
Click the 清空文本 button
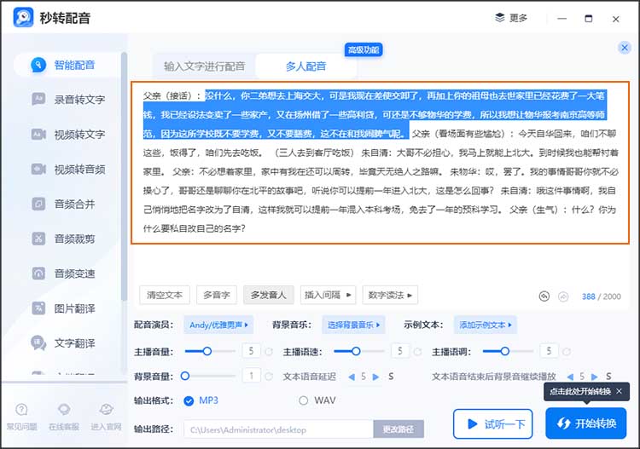pos(164,296)
